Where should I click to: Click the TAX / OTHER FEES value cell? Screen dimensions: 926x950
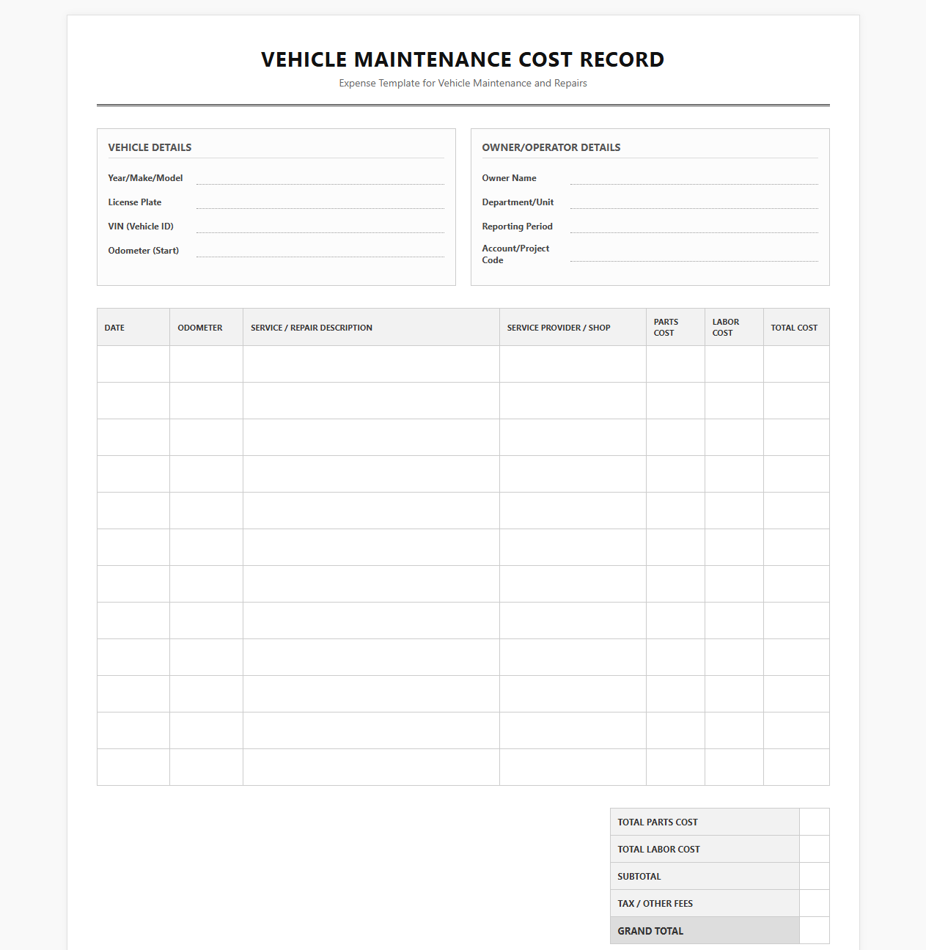815,904
